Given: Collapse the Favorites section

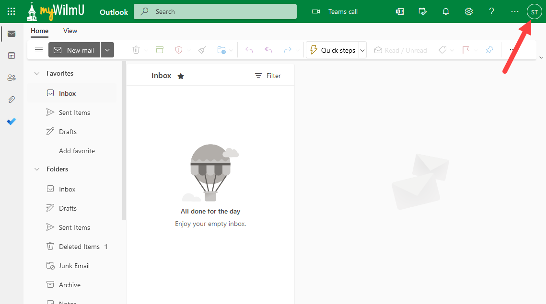Looking at the screenshot, I should click(37, 73).
